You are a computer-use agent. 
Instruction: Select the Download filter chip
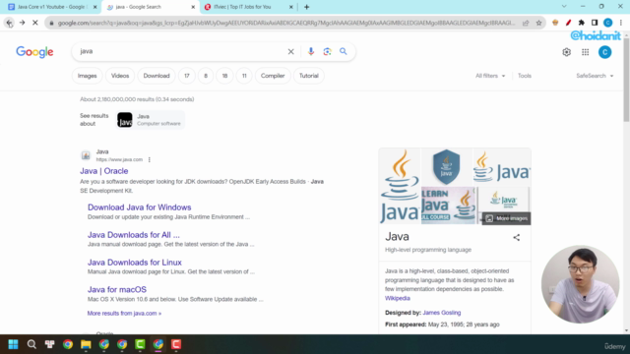click(157, 76)
